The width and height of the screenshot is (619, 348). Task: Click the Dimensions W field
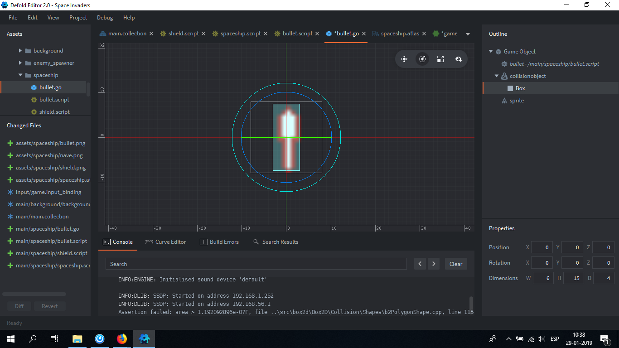click(x=543, y=278)
